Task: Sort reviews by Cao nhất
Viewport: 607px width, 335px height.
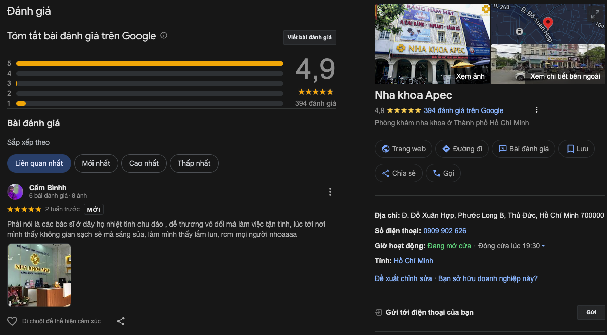Action: pos(144,163)
